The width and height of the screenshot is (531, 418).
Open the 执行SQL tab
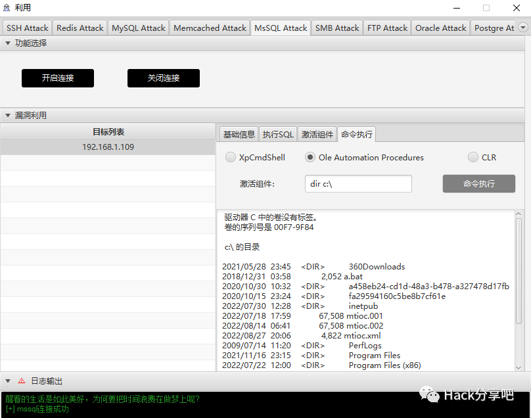pos(278,135)
